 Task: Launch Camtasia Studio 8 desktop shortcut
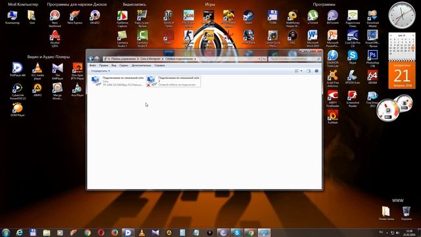tap(142, 39)
